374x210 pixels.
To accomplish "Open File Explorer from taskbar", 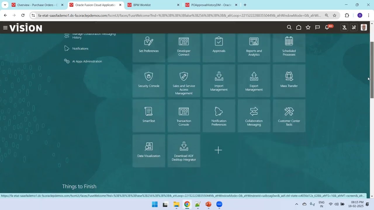I will (176, 204).
